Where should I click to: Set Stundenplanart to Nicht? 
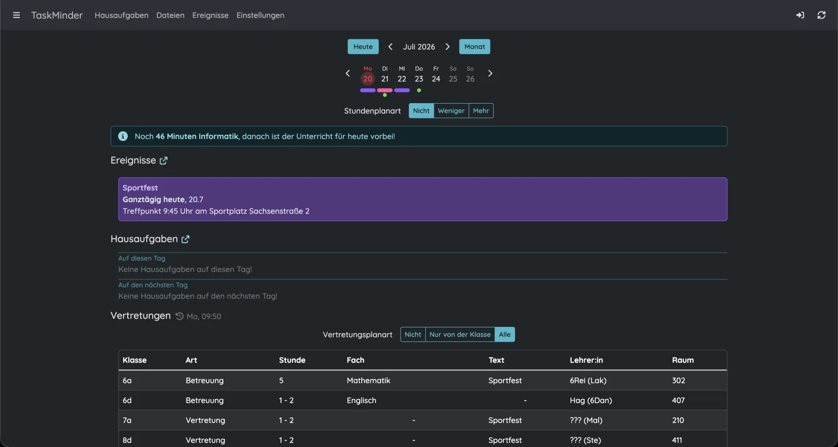pos(421,111)
